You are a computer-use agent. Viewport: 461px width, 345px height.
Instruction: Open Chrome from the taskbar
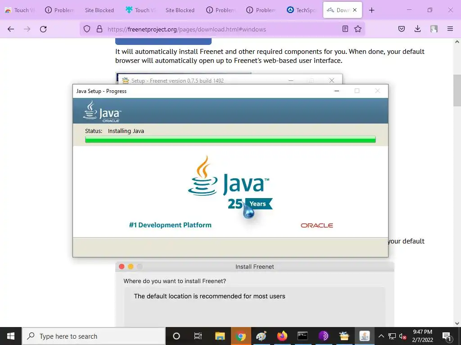click(x=240, y=336)
